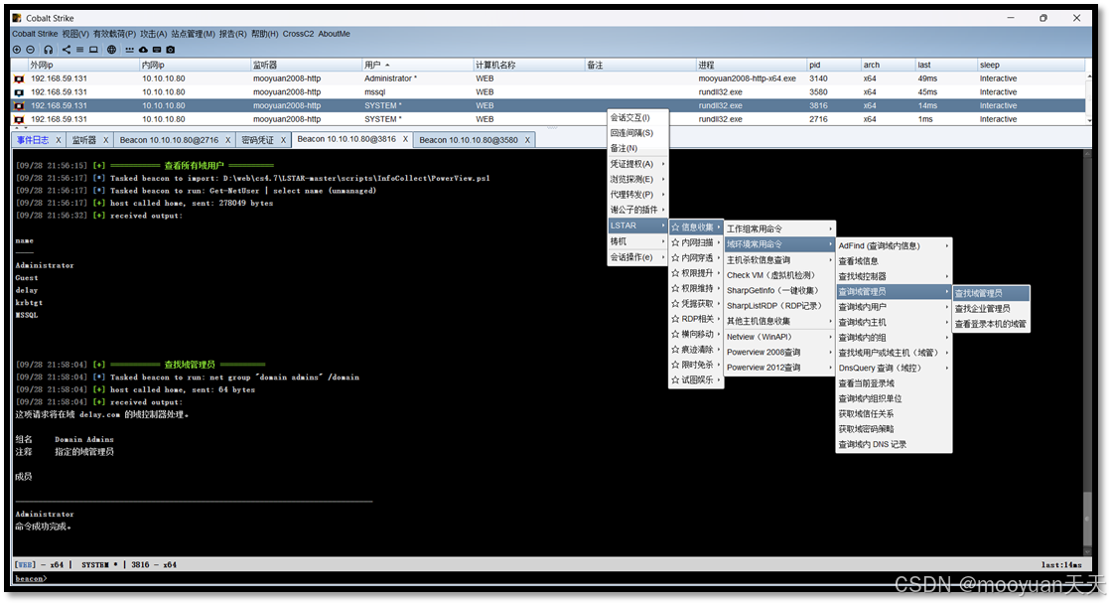
Task: Click the screenshots camera icon
Action: coord(170,50)
